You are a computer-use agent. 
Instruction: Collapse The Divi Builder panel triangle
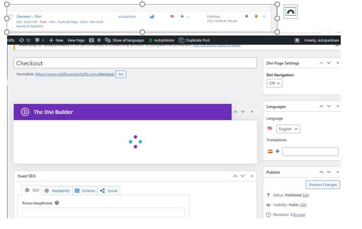tap(252, 112)
